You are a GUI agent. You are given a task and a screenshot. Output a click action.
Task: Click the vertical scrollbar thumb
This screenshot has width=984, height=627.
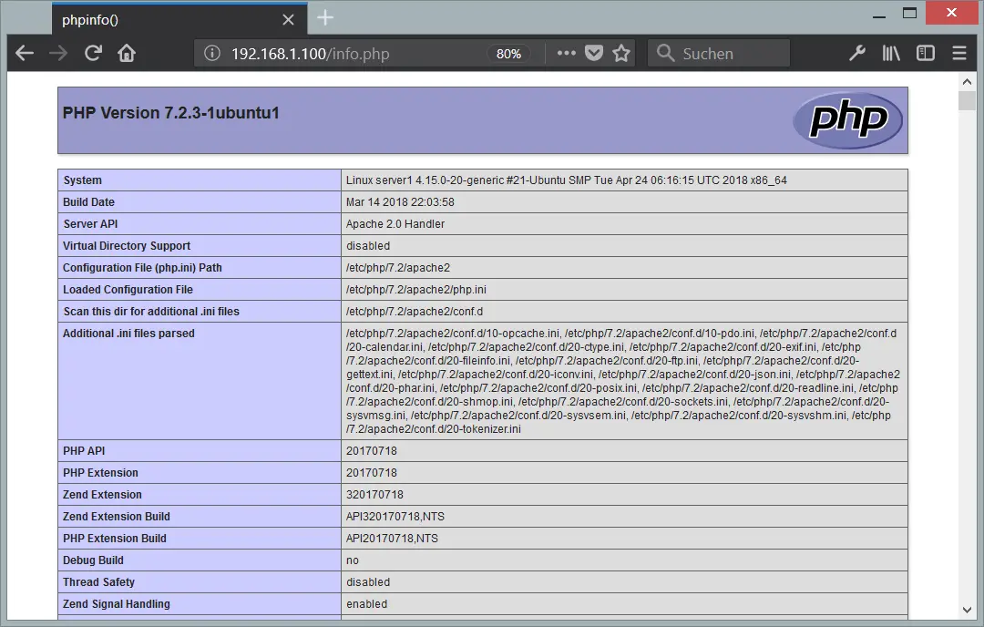click(967, 100)
